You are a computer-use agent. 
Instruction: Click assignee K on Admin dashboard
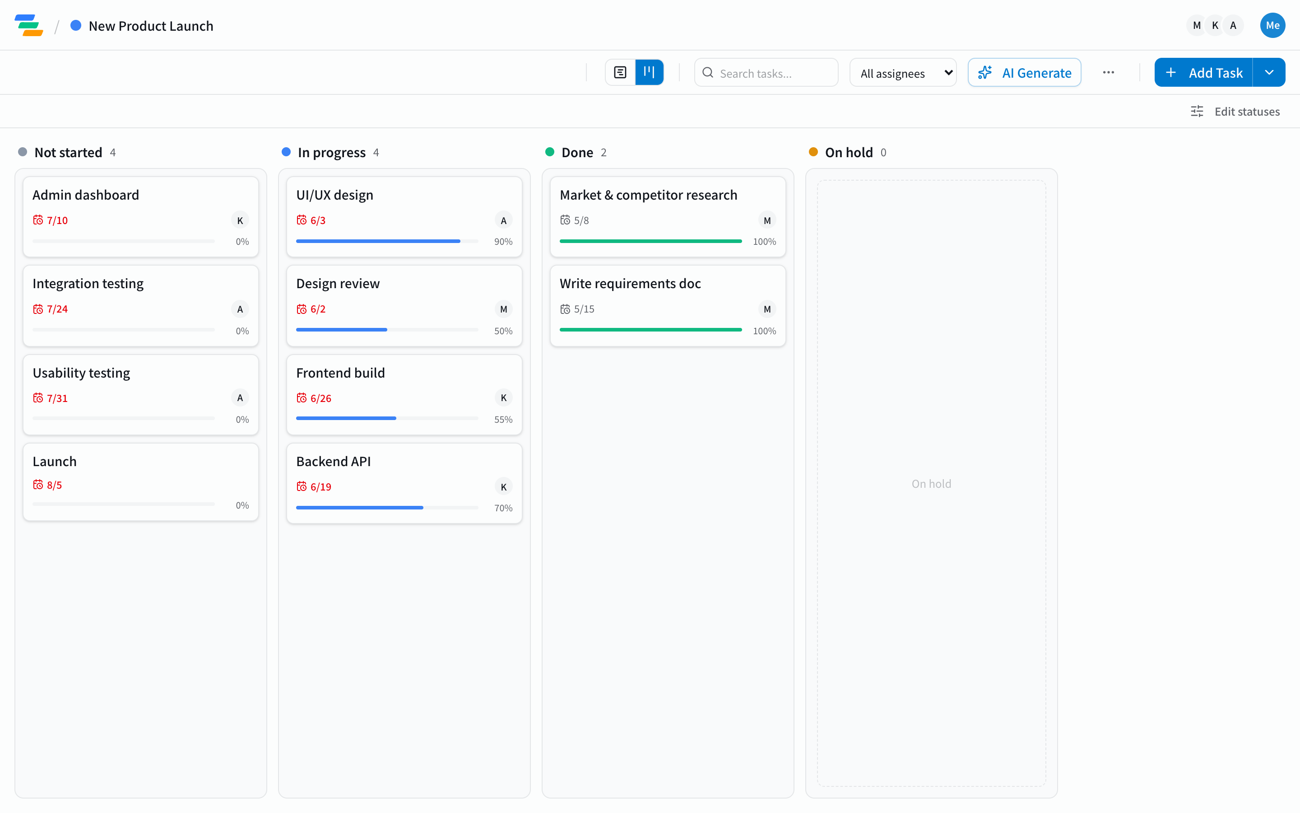tap(240, 220)
